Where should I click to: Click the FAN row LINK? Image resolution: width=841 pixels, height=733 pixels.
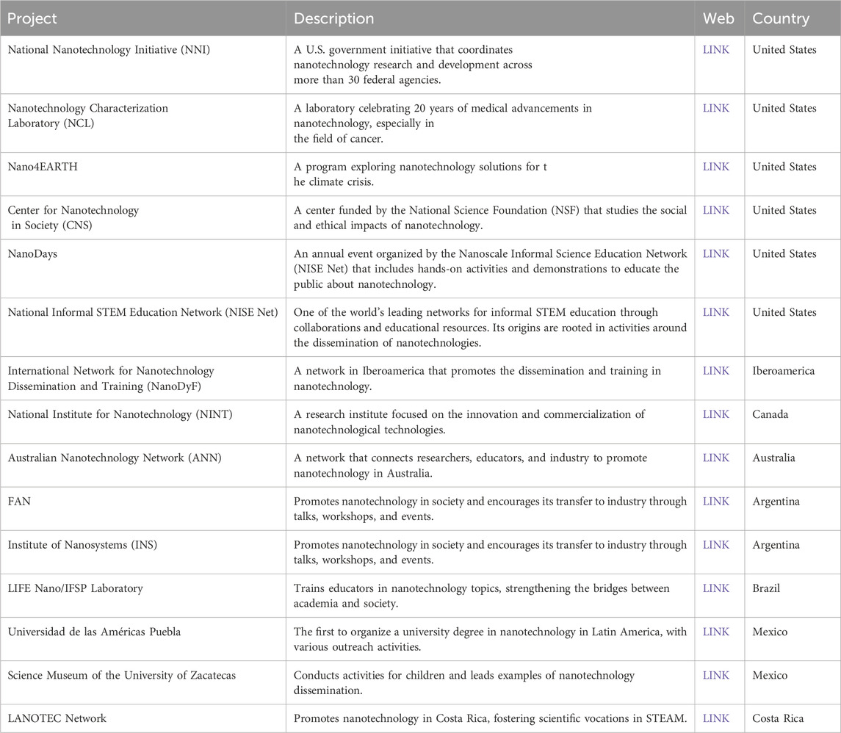click(716, 502)
